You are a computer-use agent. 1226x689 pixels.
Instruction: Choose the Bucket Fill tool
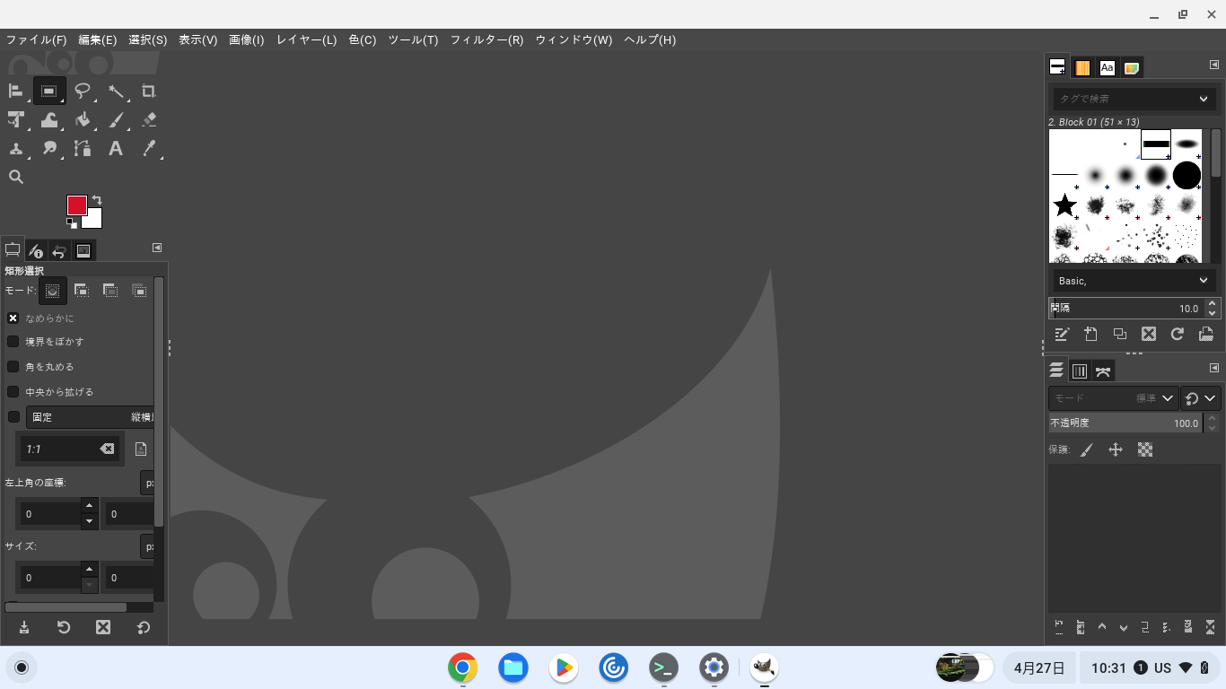click(83, 119)
